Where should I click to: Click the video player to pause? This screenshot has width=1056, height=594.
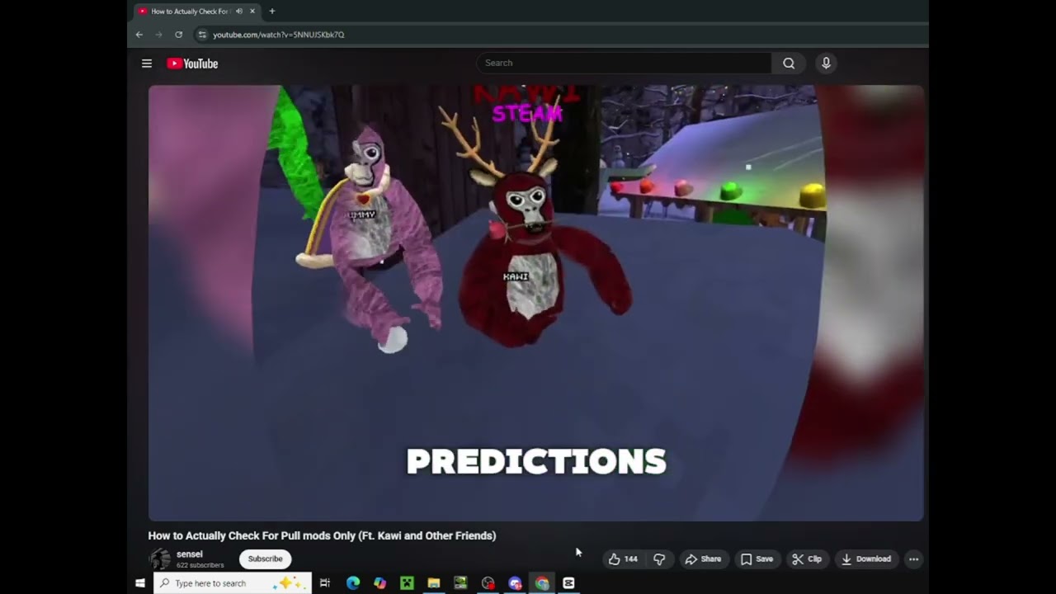[x=535, y=303]
